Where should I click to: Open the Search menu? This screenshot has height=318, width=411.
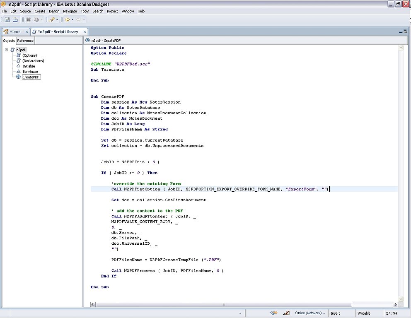98,11
